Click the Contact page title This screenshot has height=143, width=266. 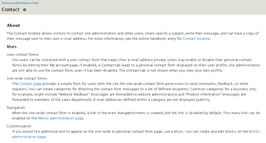tap(11, 10)
